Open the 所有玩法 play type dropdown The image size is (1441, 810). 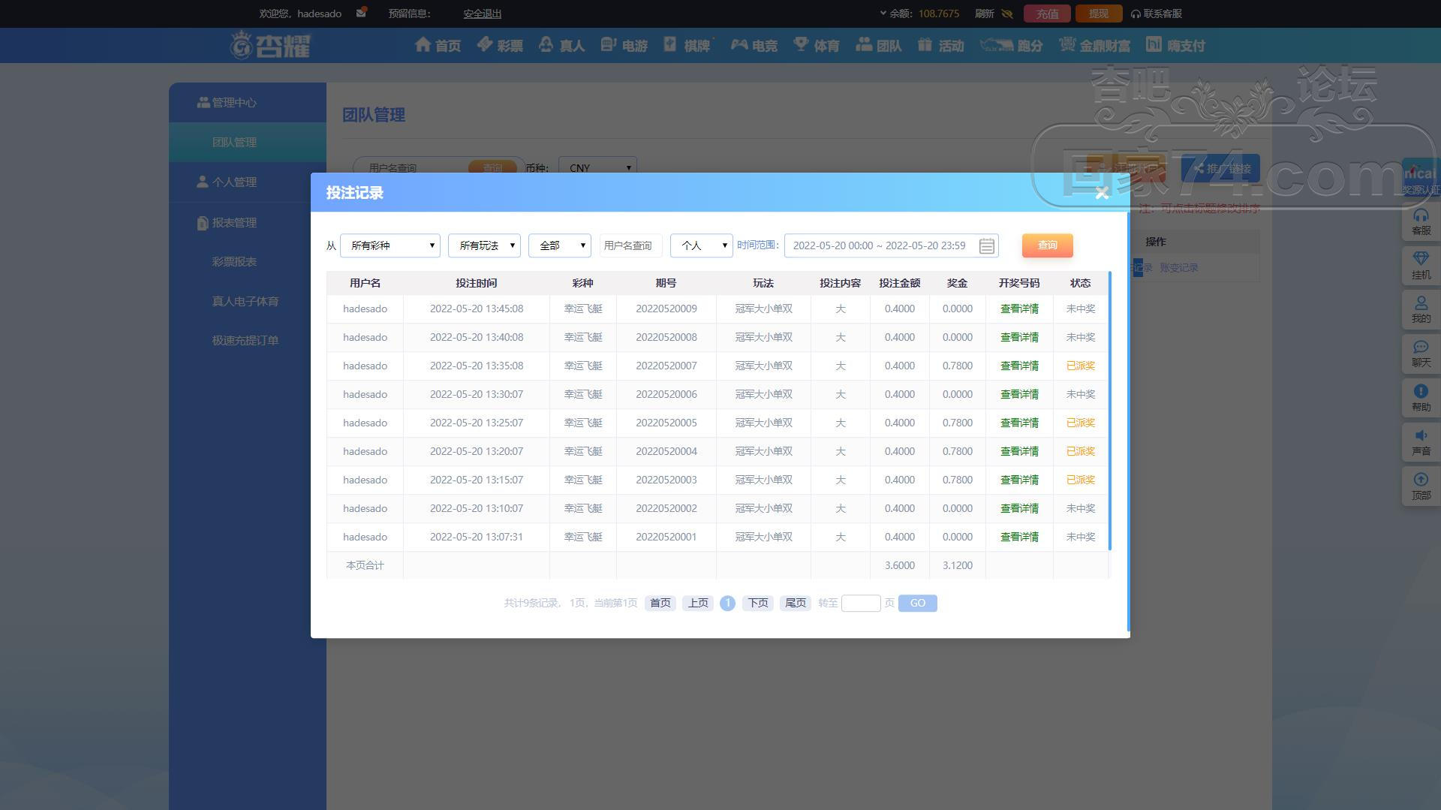tap(484, 245)
